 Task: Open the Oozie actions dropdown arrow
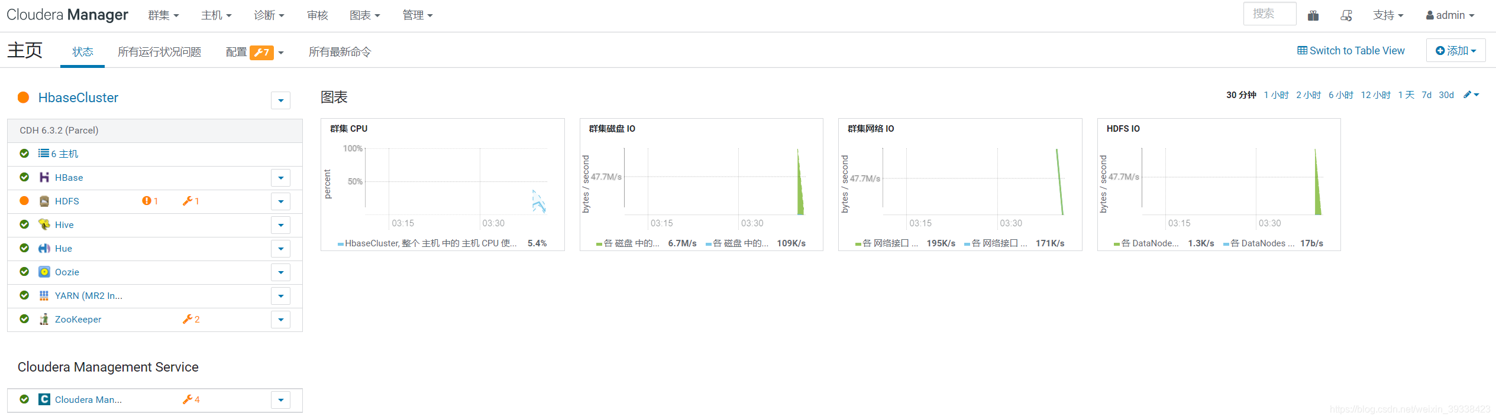(x=281, y=272)
